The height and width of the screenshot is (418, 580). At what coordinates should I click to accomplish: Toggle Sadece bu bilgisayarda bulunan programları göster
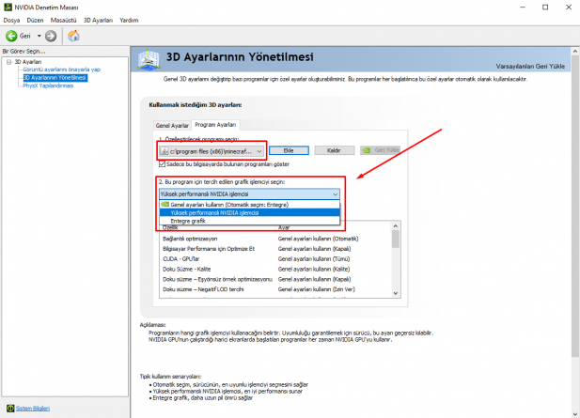[x=162, y=164]
